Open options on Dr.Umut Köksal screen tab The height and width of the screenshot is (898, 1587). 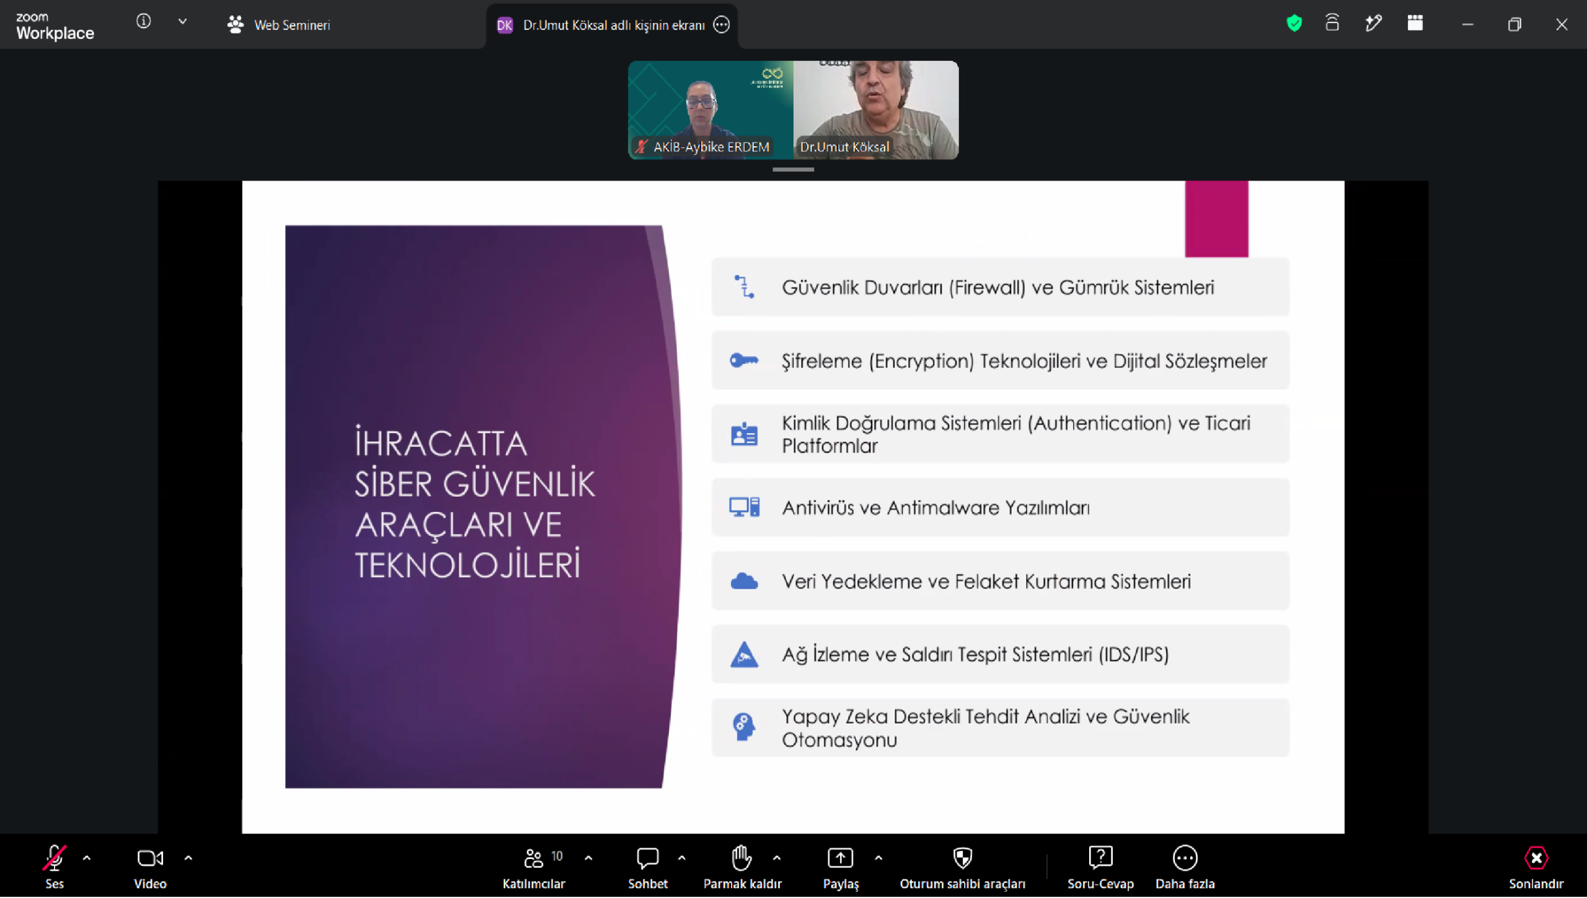tap(721, 25)
